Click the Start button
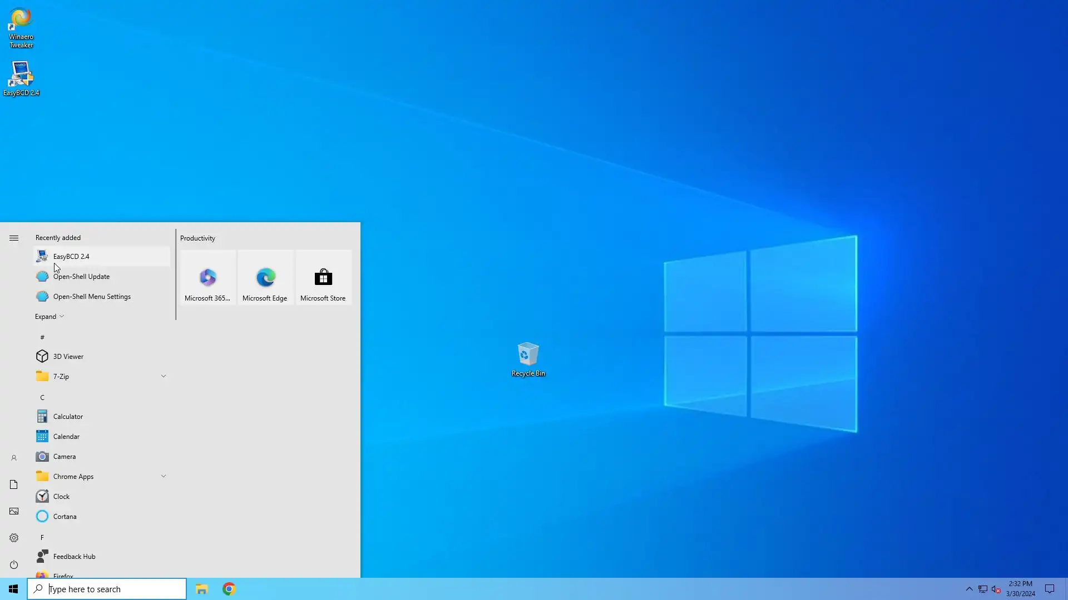1068x600 pixels. click(x=13, y=589)
